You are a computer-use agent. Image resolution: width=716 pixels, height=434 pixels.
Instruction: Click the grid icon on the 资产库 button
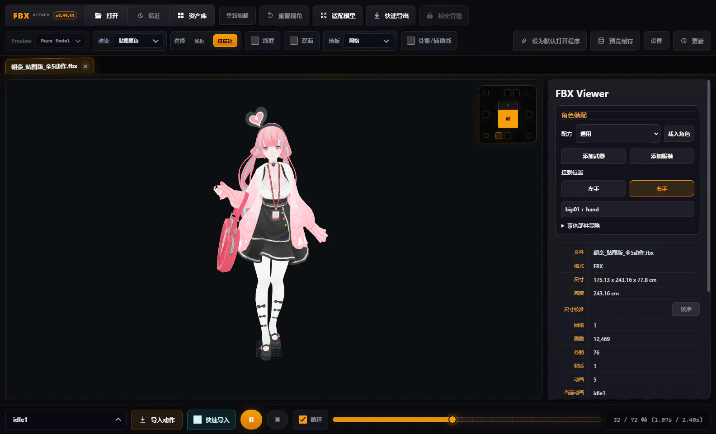pos(181,16)
